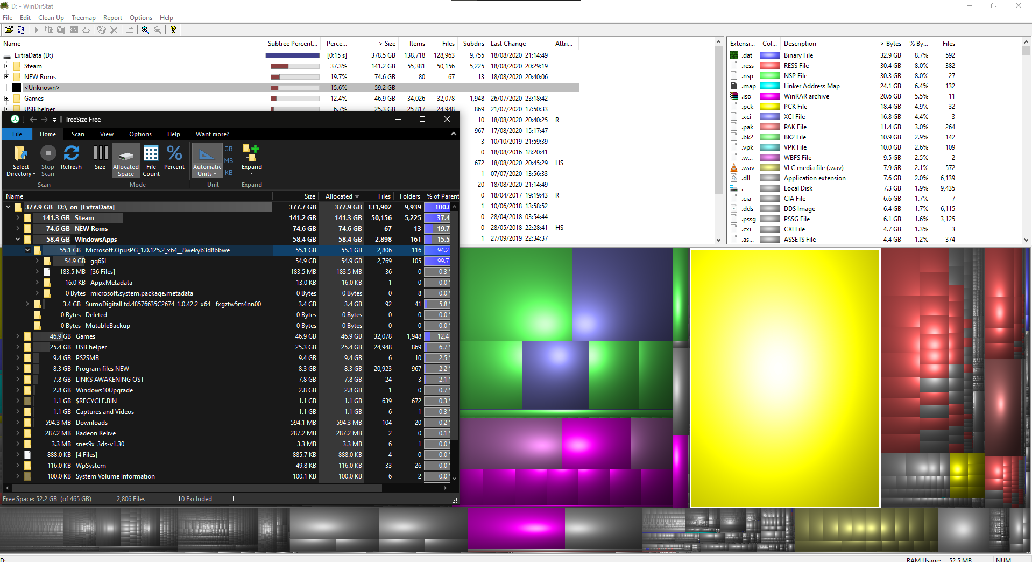The height and width of the screenshot is (562, 1032).
Task: Click WinDirStat's Explorer Here toolbar icon
Action: [x=61, y=30]
